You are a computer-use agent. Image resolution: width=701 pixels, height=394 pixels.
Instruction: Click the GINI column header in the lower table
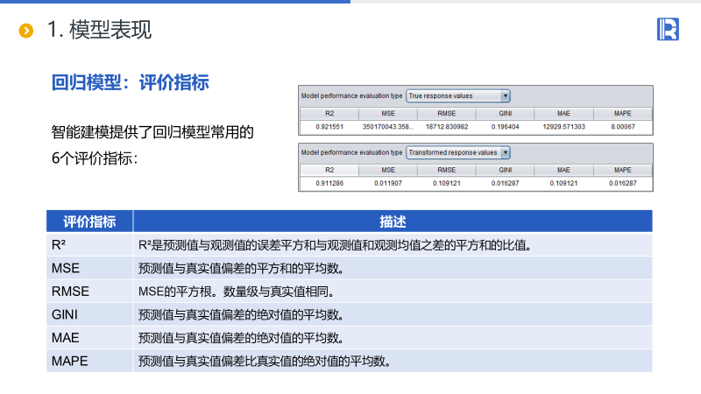coord(506,170)
